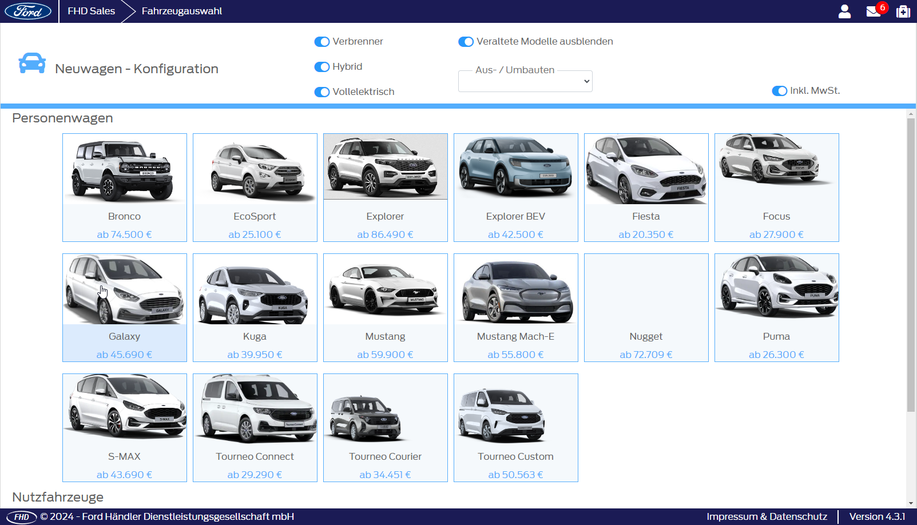
Task: Open Impressum & Datenschutz link
Action: coord(767,516)
